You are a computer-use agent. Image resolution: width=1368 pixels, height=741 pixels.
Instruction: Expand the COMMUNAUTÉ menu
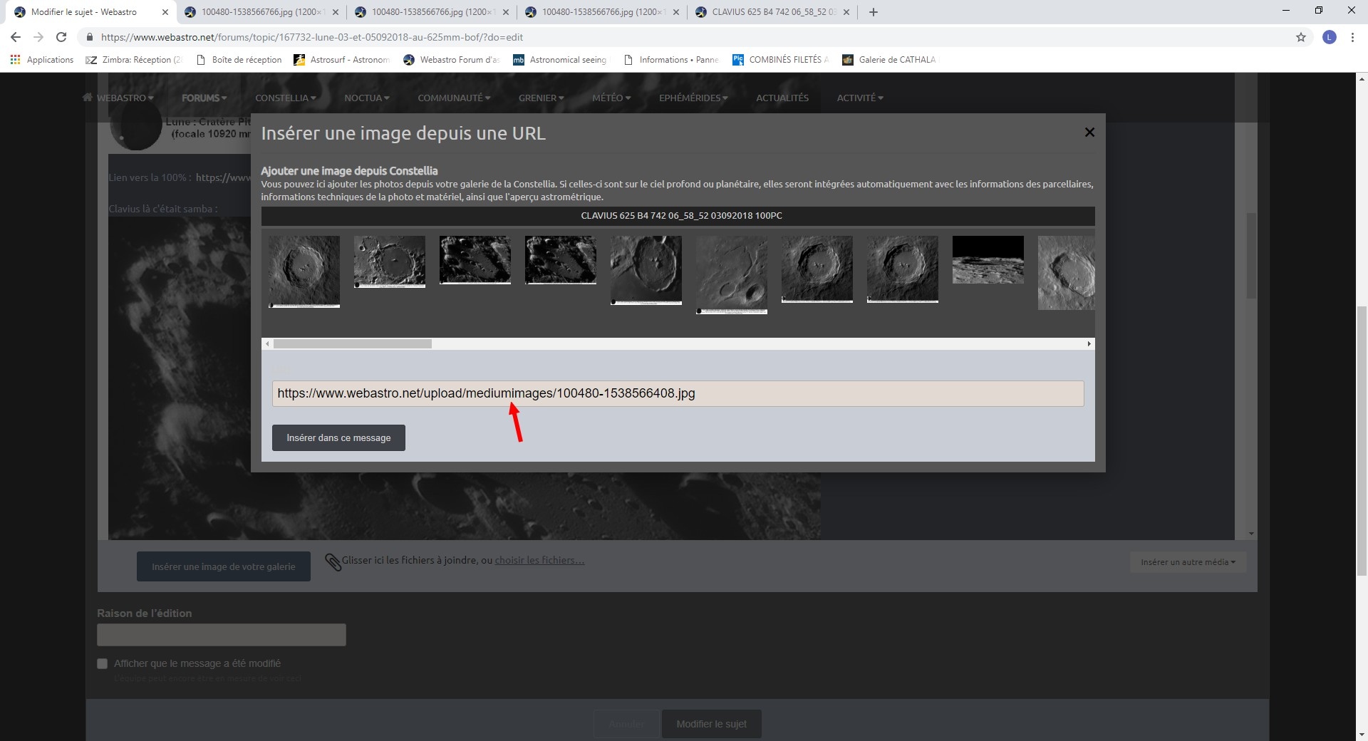click(454, 98)
